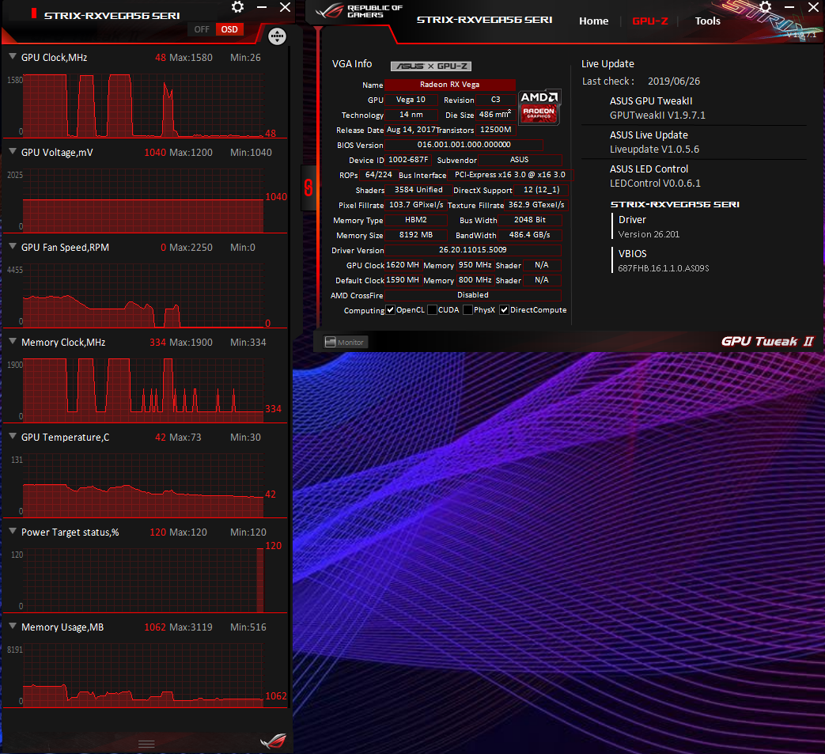Close the monitor window
825x754 pixels.
click(286, 7)
